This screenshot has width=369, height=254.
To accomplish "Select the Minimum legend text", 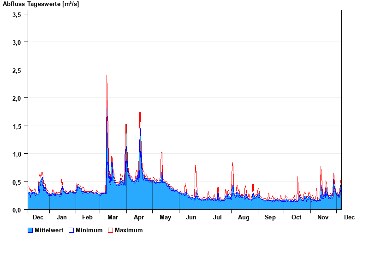I will [x=89, y=230].
